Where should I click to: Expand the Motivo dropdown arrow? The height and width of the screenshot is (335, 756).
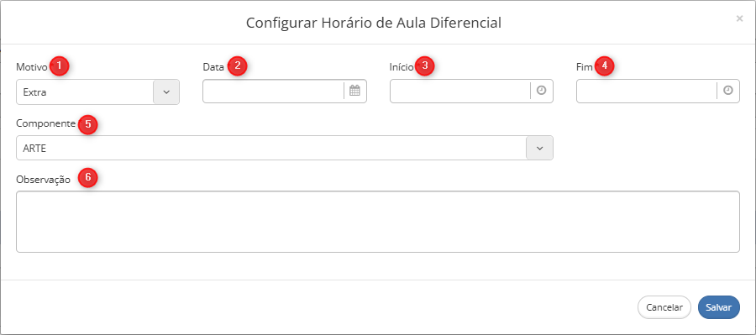[166, 92]
